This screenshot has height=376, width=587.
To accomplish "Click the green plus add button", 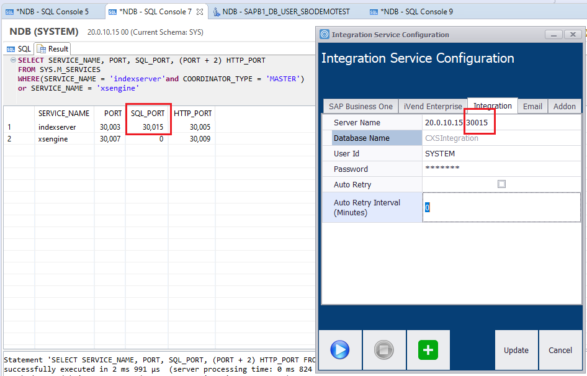I will [428, 350].
